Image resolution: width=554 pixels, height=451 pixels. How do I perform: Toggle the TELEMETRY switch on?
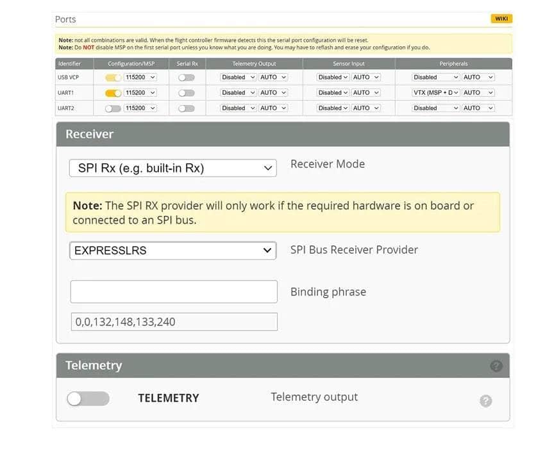click(x=88, y=398)
